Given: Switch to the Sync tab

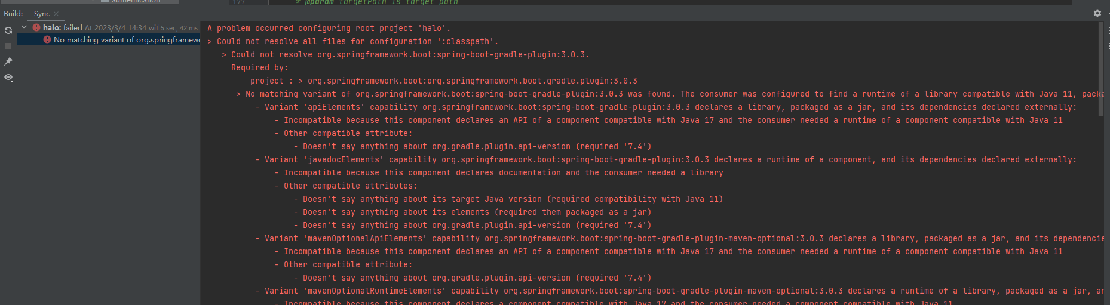Looking at the screenshot, I should [42, 14].
